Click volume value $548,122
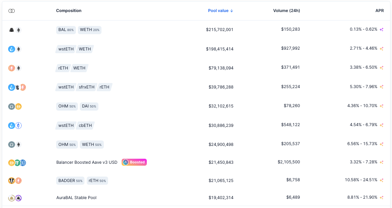The height and width of the screenshot is (208, 392). pyautogui.click(x=291, y=125)
